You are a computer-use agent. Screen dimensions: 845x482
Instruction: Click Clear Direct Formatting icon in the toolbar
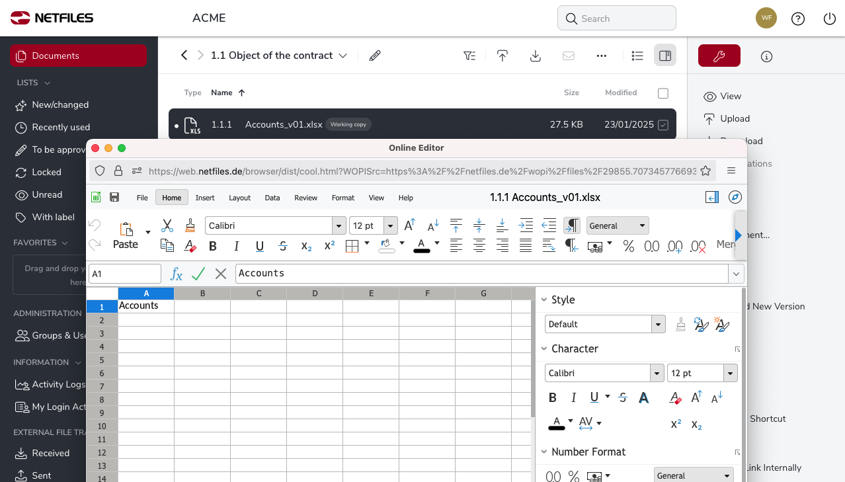click(190, 246)
